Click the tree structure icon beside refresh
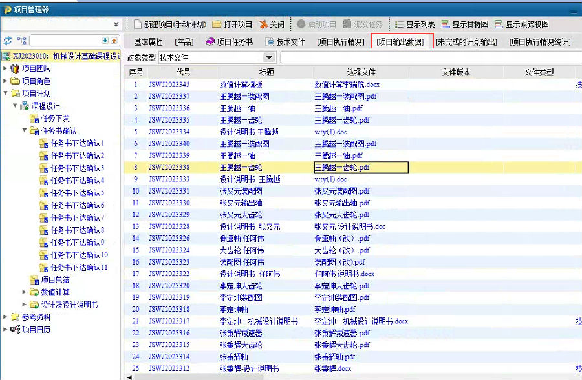The height and width of the screenshot is (380, 582). (21, 41)
